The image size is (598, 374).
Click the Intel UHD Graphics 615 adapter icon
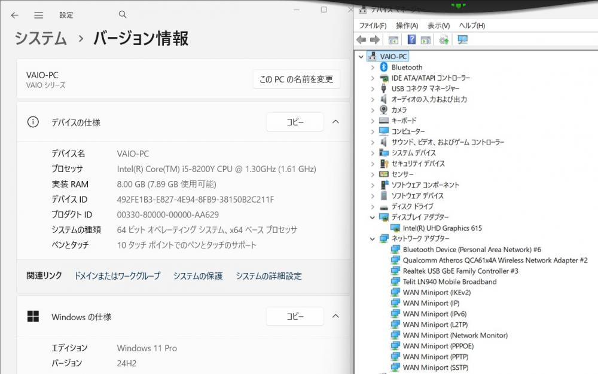(395, 228)
